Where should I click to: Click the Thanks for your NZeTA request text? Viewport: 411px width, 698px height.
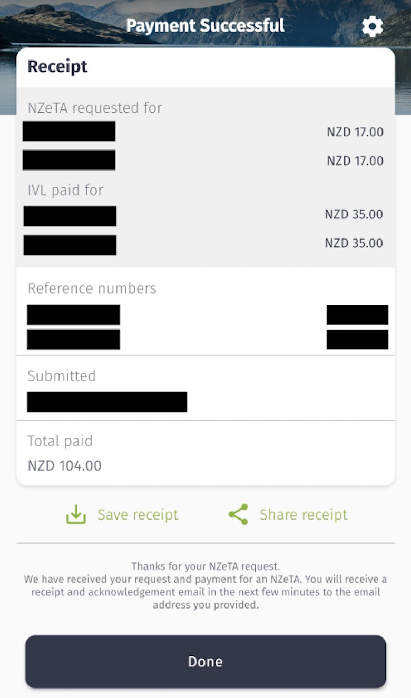click(x=205, y=566)
